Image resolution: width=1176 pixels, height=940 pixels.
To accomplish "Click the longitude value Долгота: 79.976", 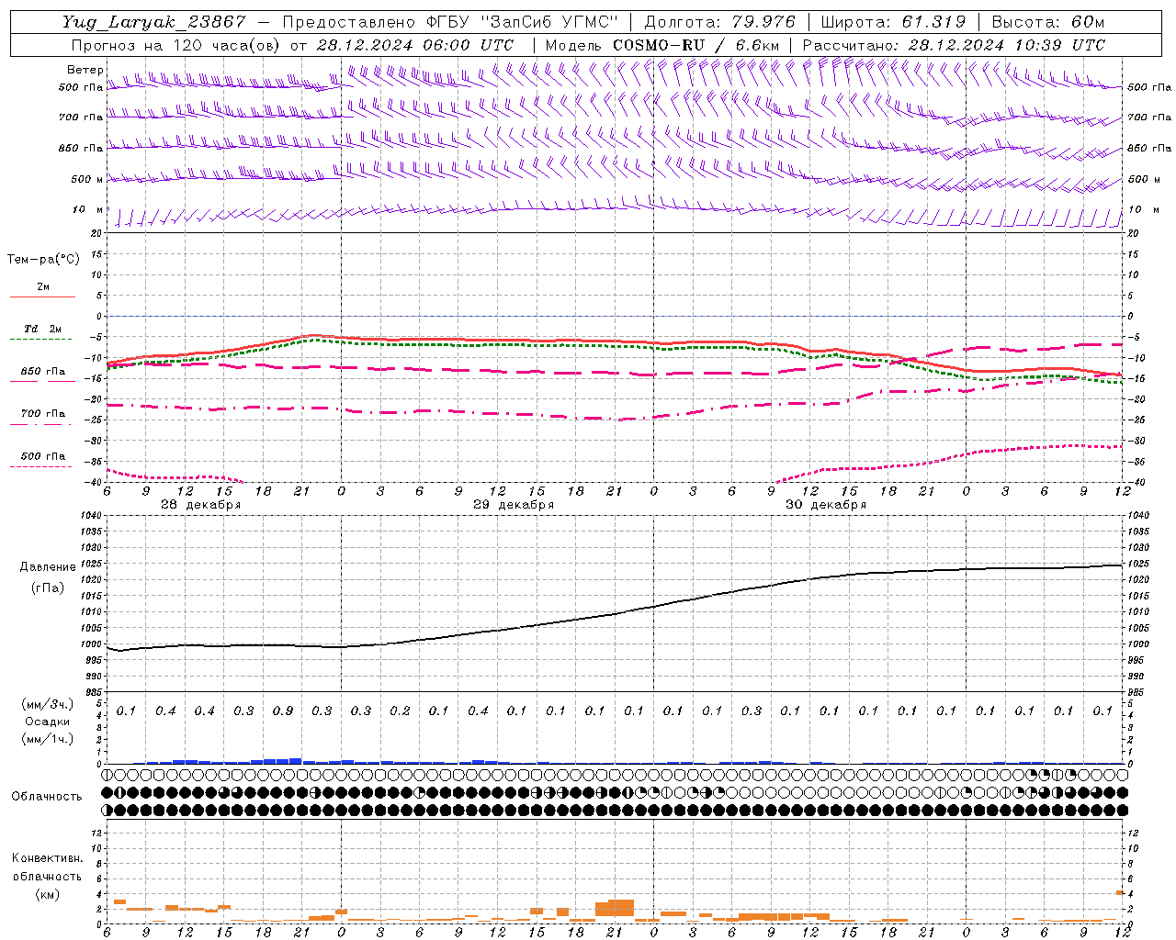I will pyautogui.click(x=720, y=22).
